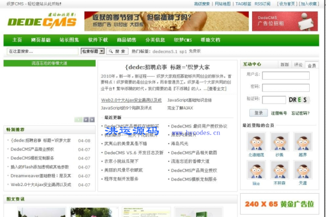Open the 海岛风光 article
Image resolution: width=326 pixels, height=217 pixels.
tap(179, 144)
